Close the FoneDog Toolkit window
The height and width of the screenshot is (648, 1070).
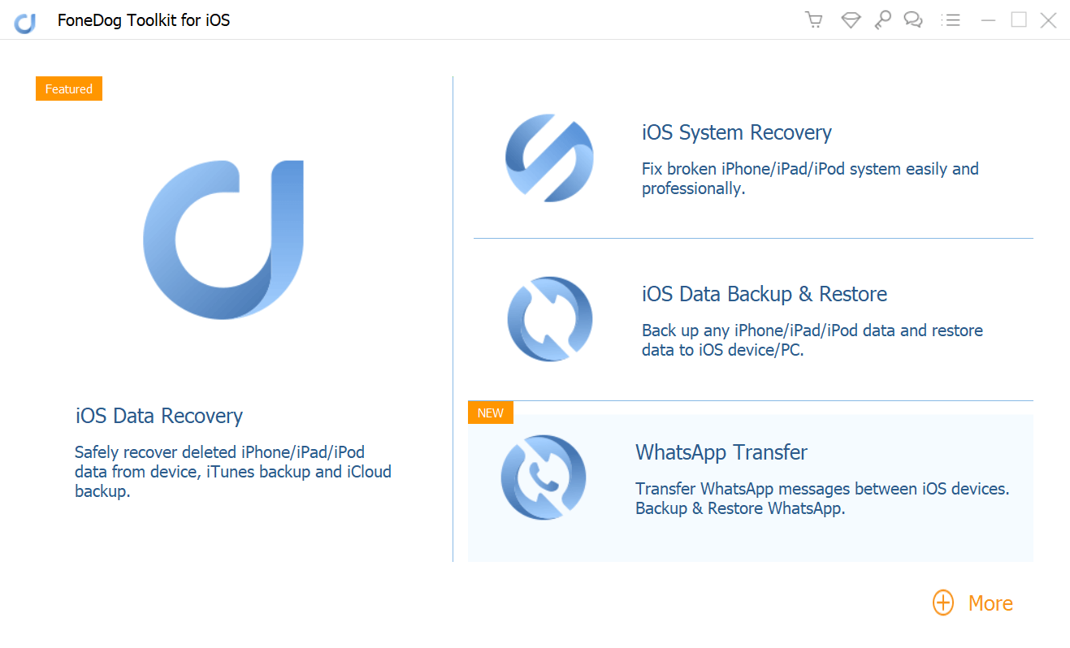(1049, 20)
